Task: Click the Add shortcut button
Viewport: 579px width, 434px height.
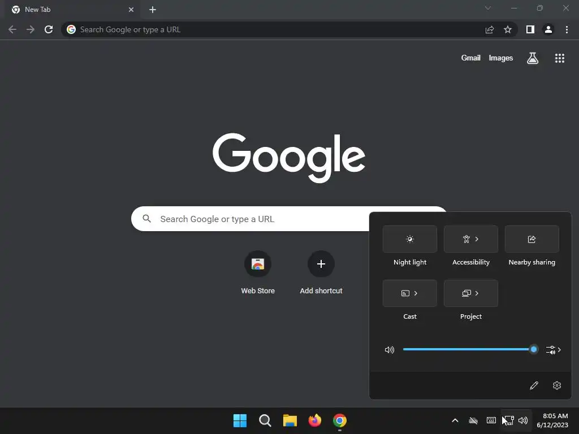Action: point(321,272)
